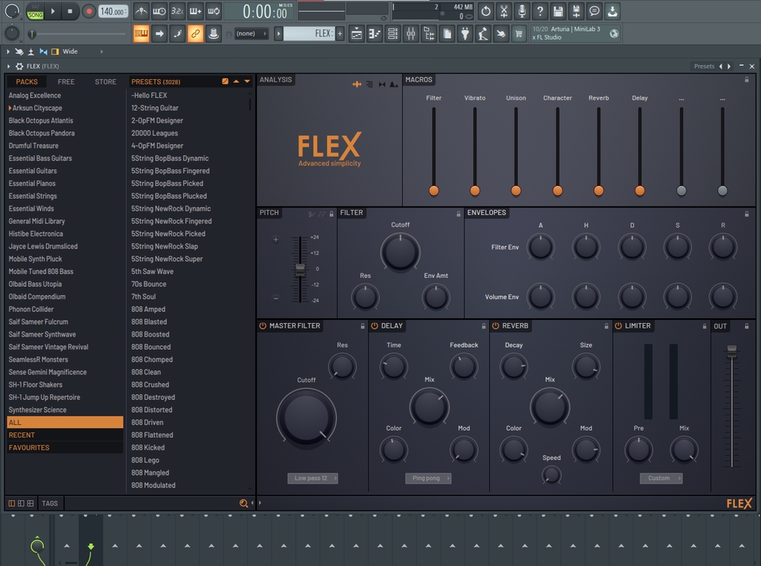Click the Stop transport button
The image size is (761, 566).
pos(70,10)
